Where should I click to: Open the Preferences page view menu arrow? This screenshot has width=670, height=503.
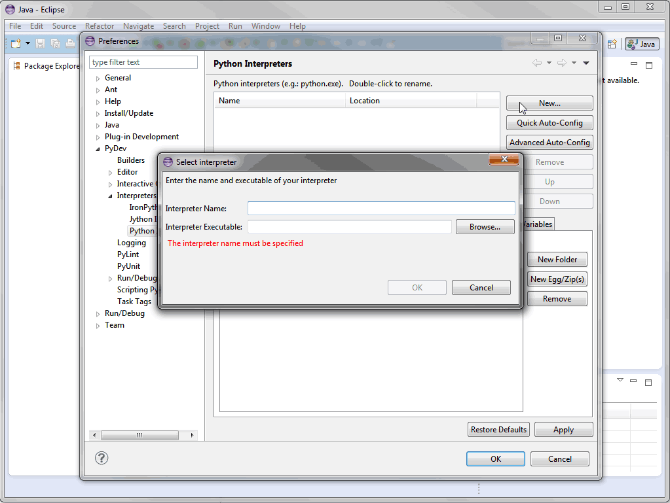coord(586,63)
